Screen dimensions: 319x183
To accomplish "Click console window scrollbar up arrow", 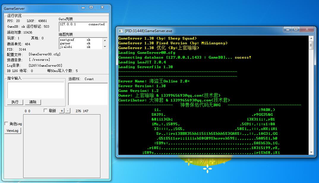I will point(311,38).
